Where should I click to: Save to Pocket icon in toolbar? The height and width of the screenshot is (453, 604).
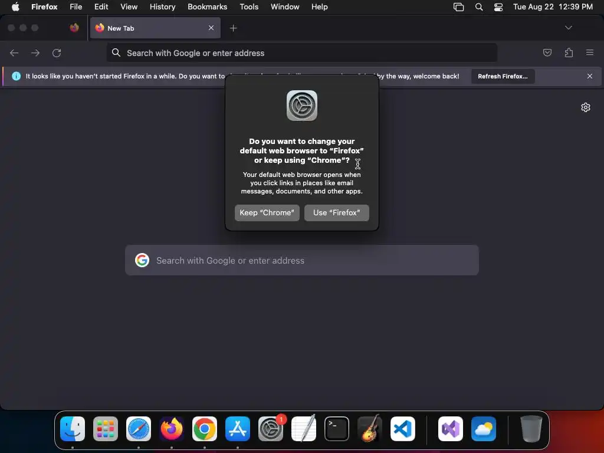547,52
